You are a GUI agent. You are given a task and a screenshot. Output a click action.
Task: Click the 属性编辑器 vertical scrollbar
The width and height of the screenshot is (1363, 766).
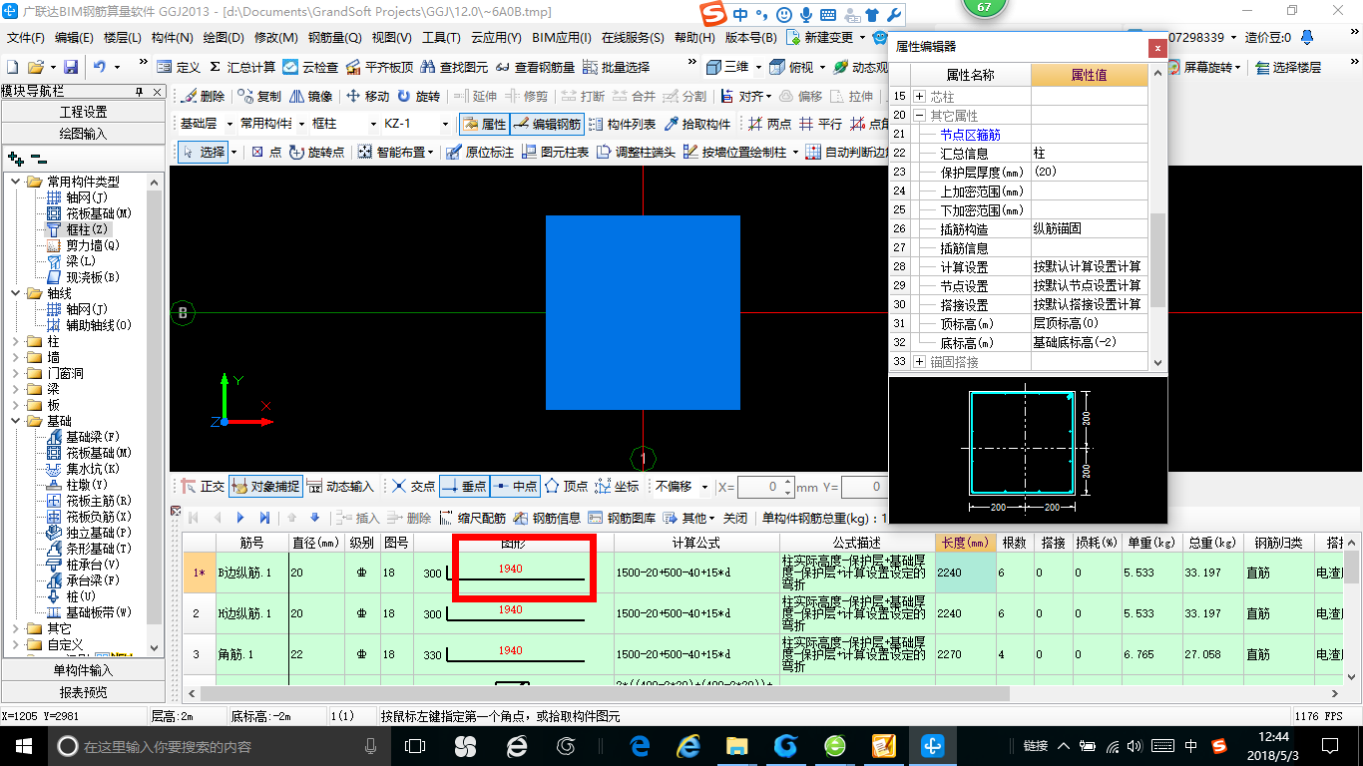click(x=1157, y=219)
